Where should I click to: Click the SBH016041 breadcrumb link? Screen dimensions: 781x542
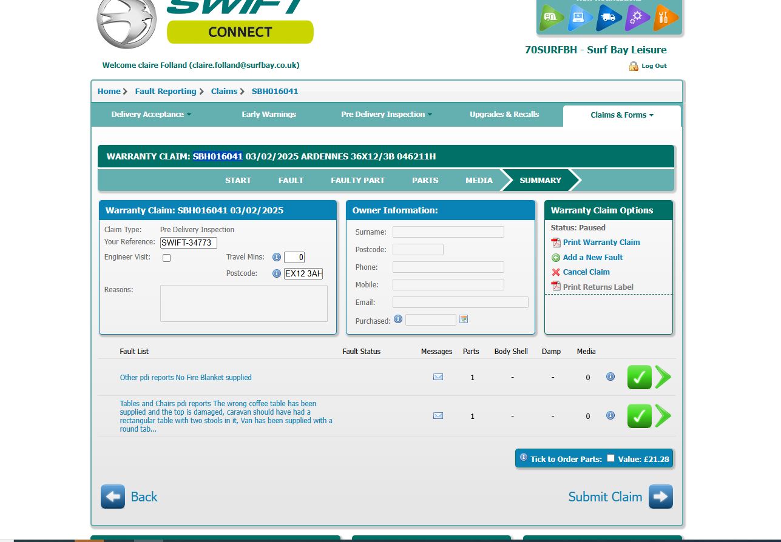point(275,92)
